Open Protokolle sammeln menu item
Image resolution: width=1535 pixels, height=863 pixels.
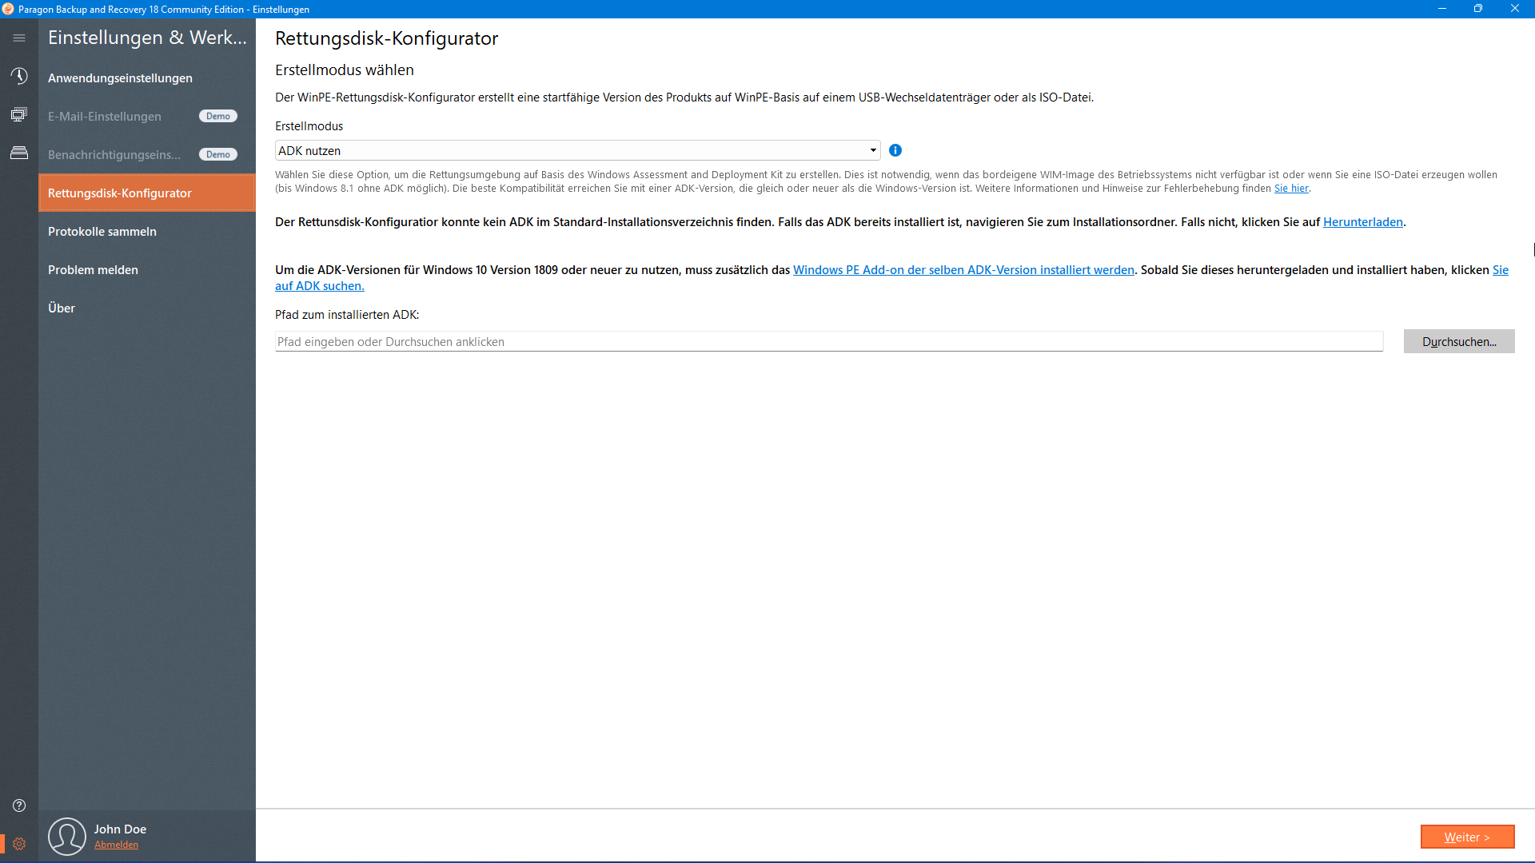click(x=102, y=231)
